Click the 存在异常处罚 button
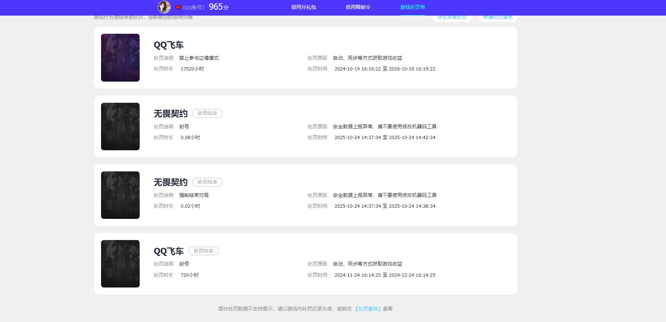This screenshot has width=666, height=322. [452, 17]
